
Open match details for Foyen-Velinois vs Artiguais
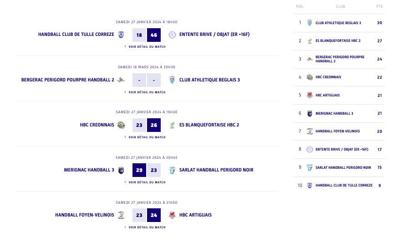[x=147, y=227]
